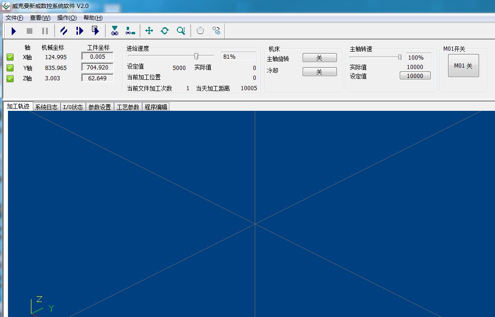Switch to the 工艺参数 tab

[x=128, y=107]
